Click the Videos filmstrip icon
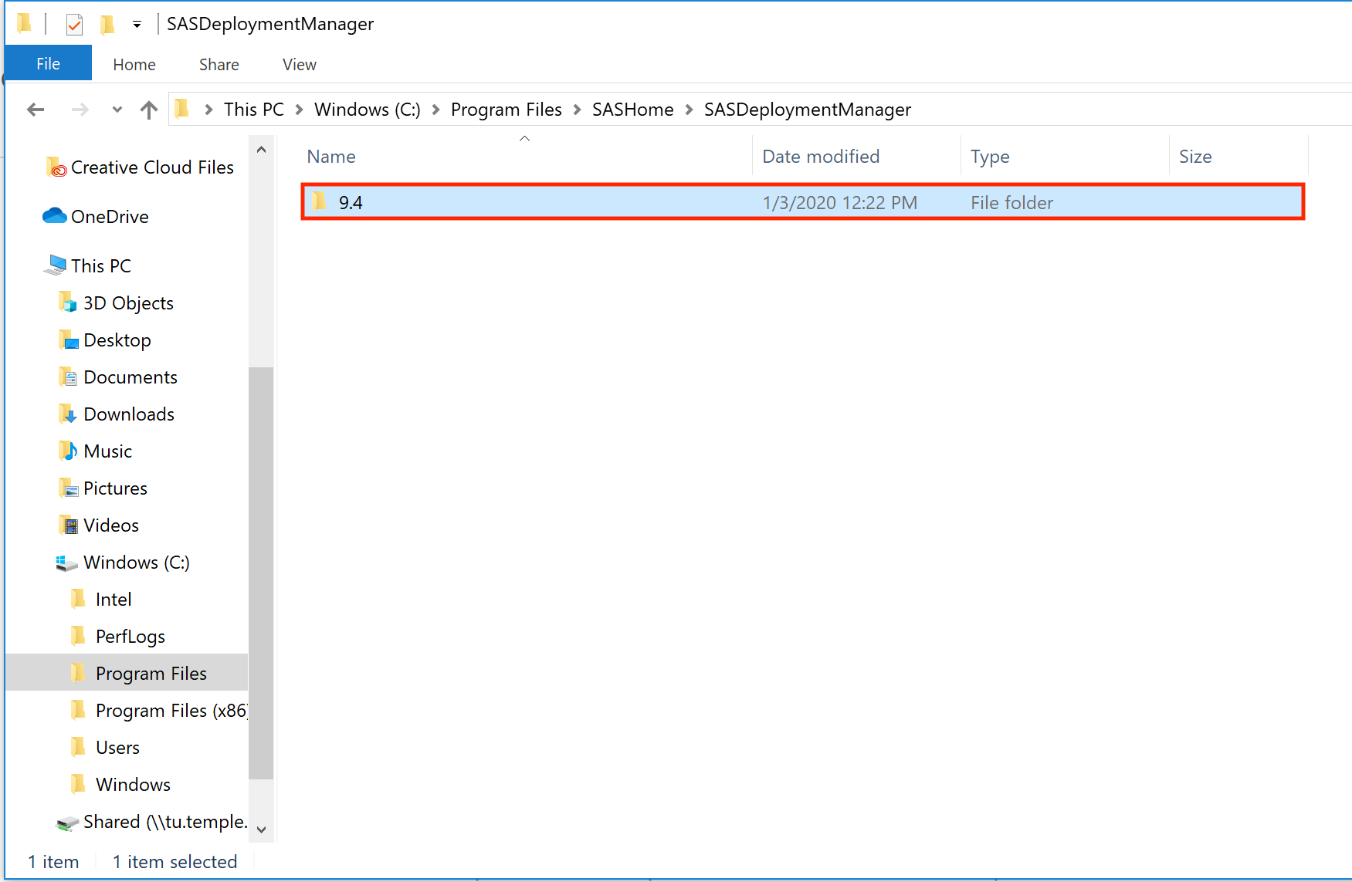Image resolution: width=1352 pixels, height=882 pixels. point(68,525)
